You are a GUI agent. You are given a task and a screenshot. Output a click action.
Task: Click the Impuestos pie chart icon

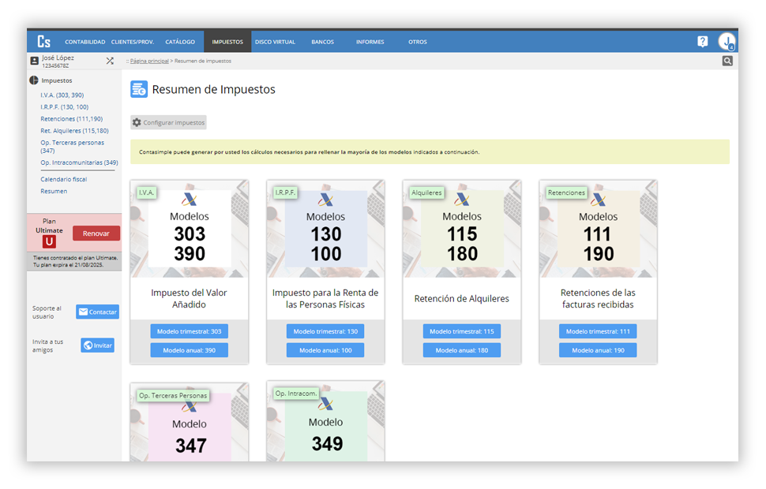tap(34, 80)
